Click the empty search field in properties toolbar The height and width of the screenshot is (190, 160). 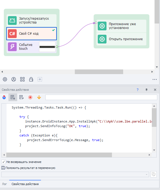click(x=101, y=97)
